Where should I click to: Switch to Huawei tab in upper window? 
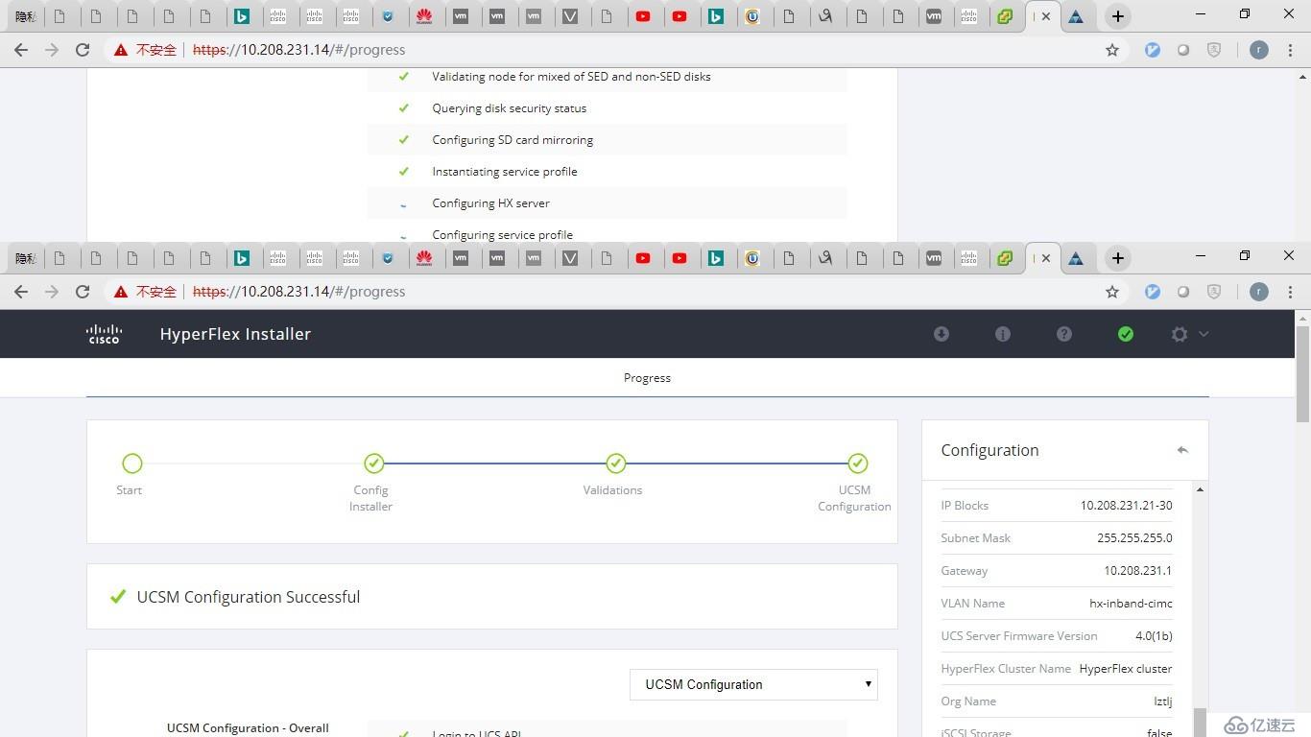(424, 16)
